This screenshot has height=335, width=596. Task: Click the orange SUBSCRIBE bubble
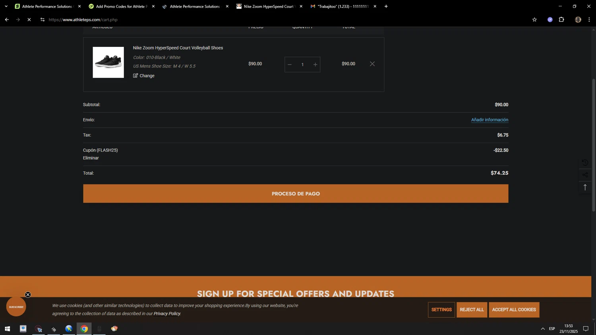[x=16, y=307]
